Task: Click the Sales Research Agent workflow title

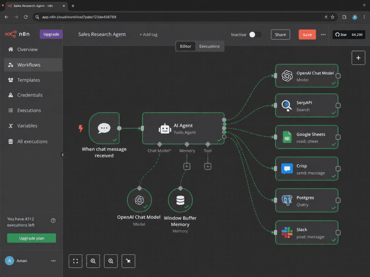Action: point(102,34)
